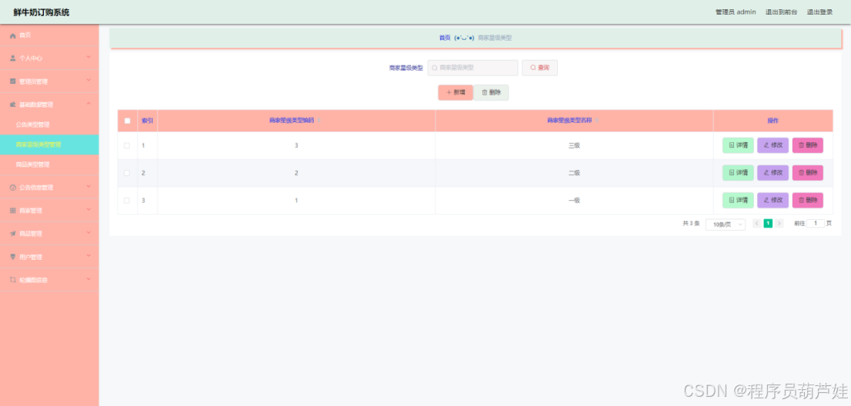Expand the 用户管理 menu chevron

click(x=89, y=256)
